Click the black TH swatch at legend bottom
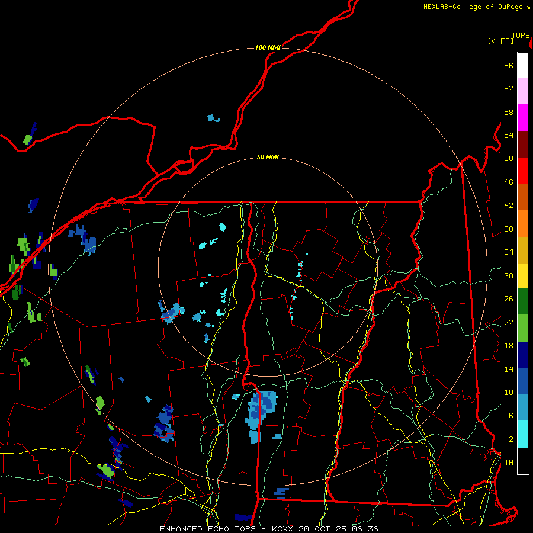The image size is (533, 533). [x=523, y=461]
